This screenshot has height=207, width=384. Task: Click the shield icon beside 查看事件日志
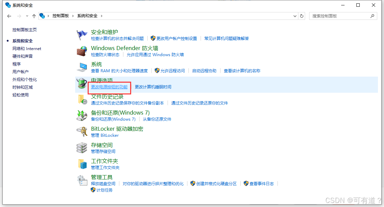coord(246,183)
